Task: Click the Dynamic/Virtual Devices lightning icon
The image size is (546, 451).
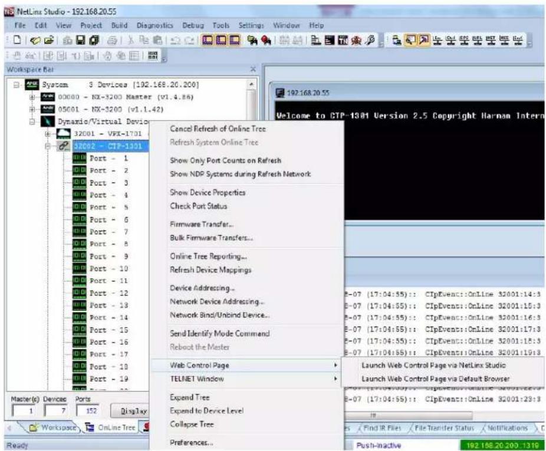Action: pos(48,121)
